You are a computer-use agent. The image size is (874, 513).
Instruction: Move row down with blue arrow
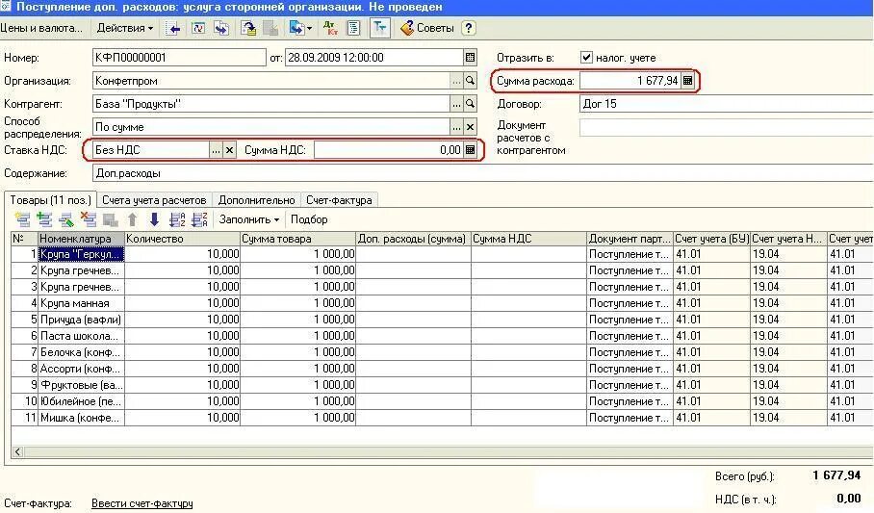coord(154,219)
